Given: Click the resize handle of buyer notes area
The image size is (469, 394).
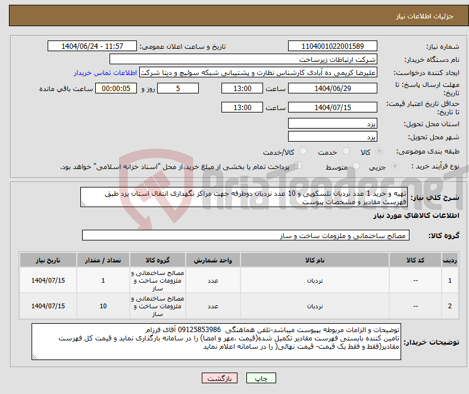Looking at the screenshot, I should point(35,357).
